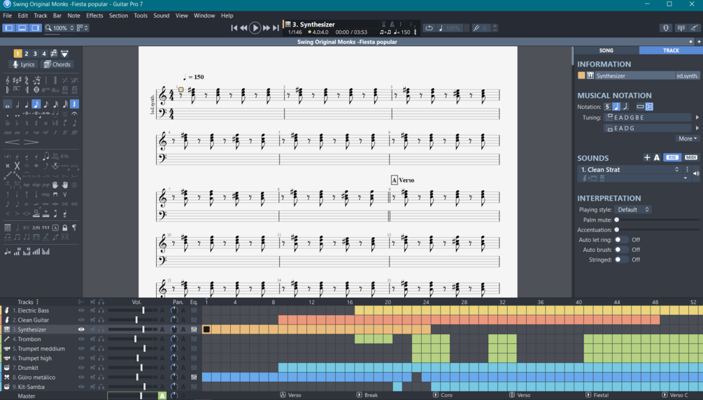Click the Synthesizer track name field
This screenshot has width=703, height=400.
coord(635,76)
